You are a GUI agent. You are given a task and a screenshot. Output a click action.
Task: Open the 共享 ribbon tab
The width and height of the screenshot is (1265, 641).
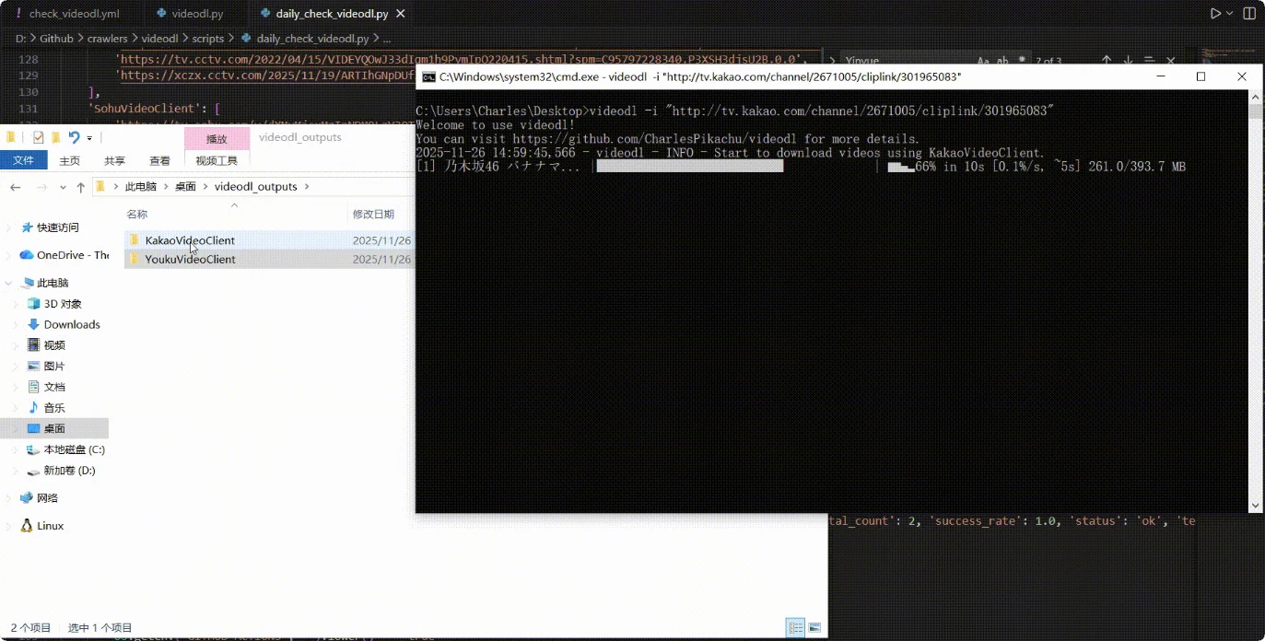[114, 160]
